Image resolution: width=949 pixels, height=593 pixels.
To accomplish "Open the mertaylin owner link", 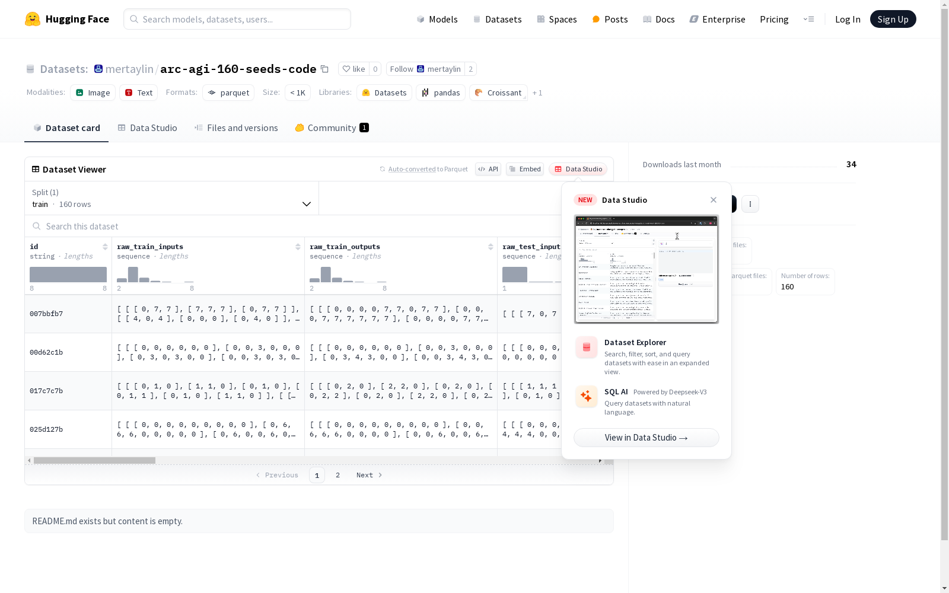I will click(129, 69).
